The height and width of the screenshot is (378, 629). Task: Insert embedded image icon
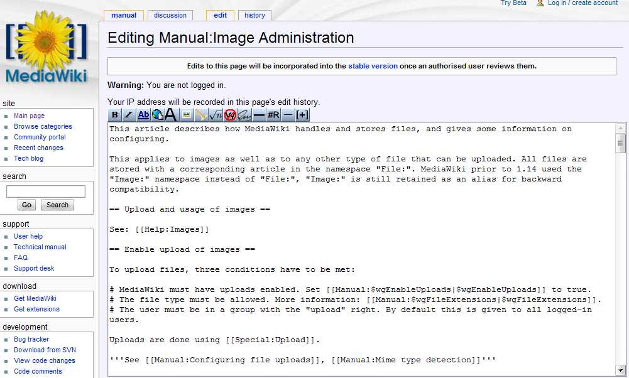186,115
